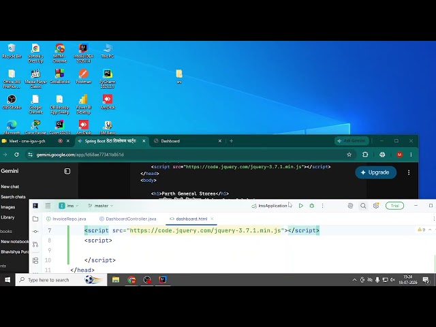Viewport: 436px width, 327px height.
Task: Click the Gemini Upgrade button
Action: pos(375,172)
